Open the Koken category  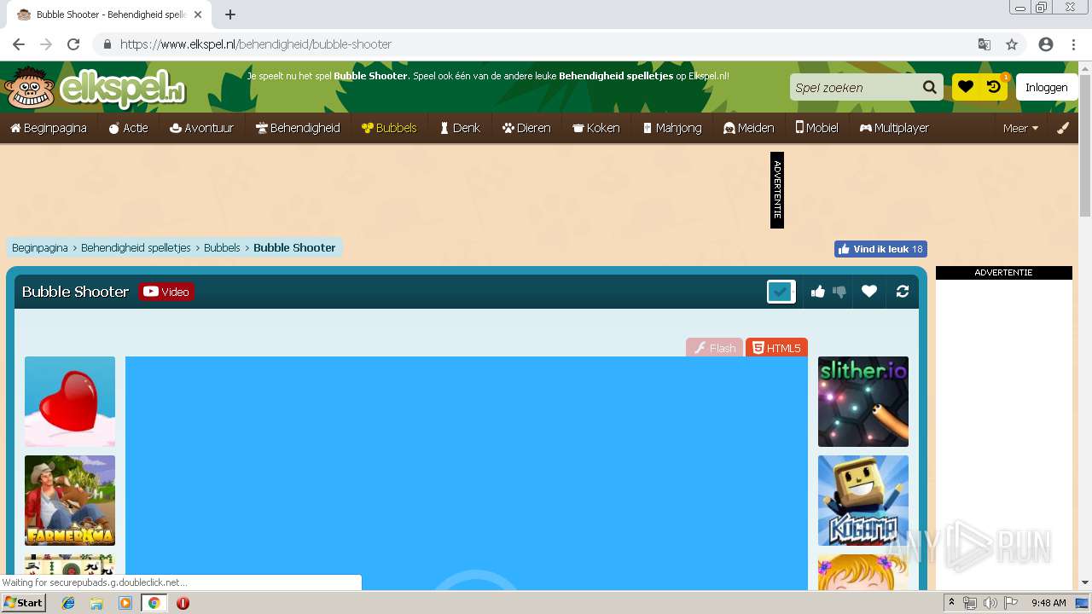(x=595, y=128)
